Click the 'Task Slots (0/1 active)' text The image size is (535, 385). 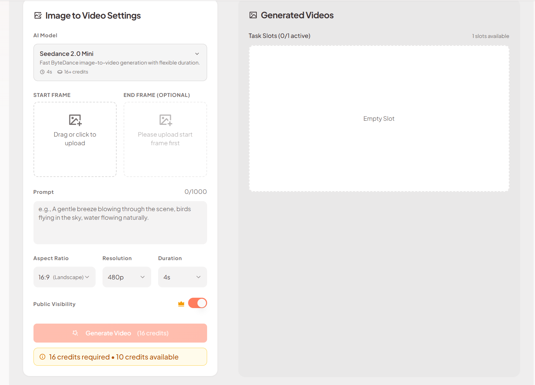[x=280, y=36]
